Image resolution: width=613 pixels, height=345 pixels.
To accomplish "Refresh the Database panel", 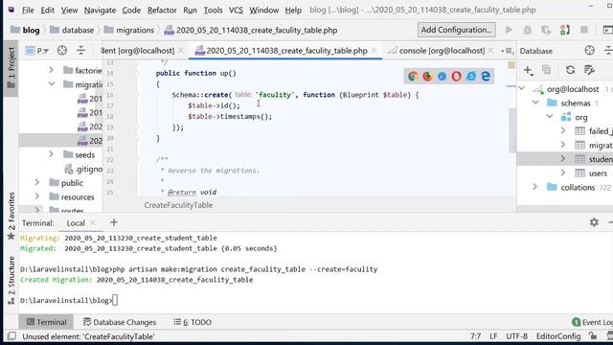I will click(570, 70).
